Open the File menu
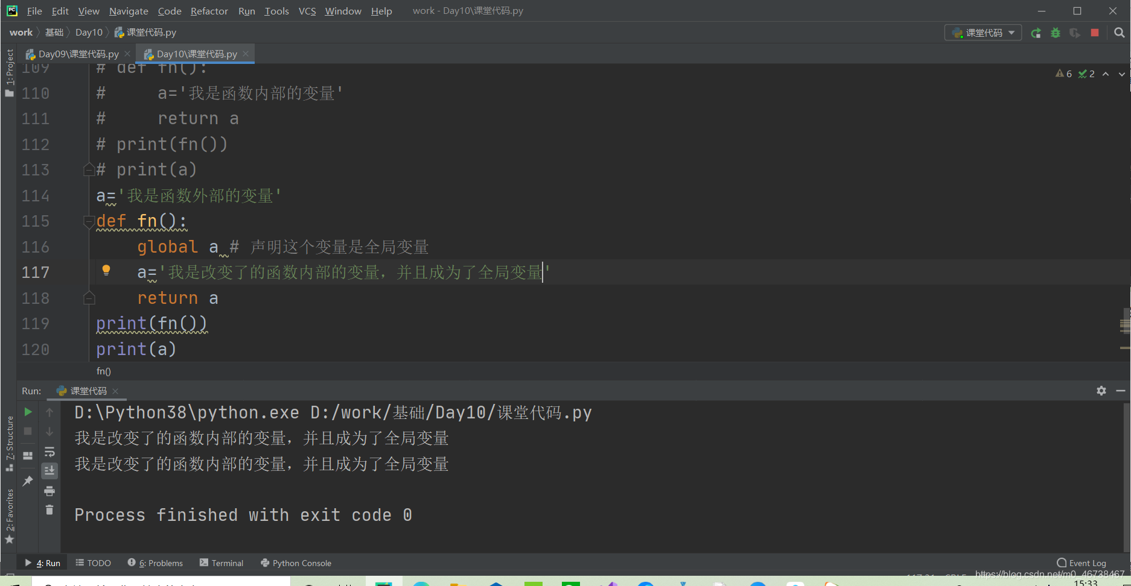 (34, 11)
